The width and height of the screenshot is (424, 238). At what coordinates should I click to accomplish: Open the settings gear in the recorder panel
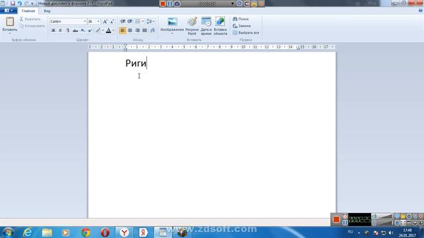[409, 216]
